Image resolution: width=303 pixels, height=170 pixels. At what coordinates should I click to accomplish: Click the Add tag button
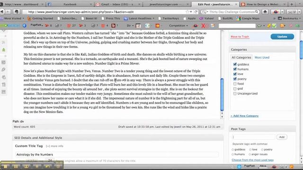282,137
